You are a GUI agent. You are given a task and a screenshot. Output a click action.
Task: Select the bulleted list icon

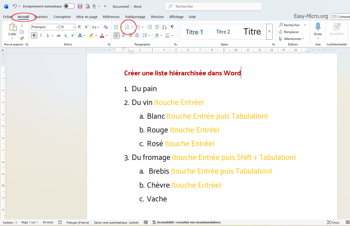pos(116,27)
